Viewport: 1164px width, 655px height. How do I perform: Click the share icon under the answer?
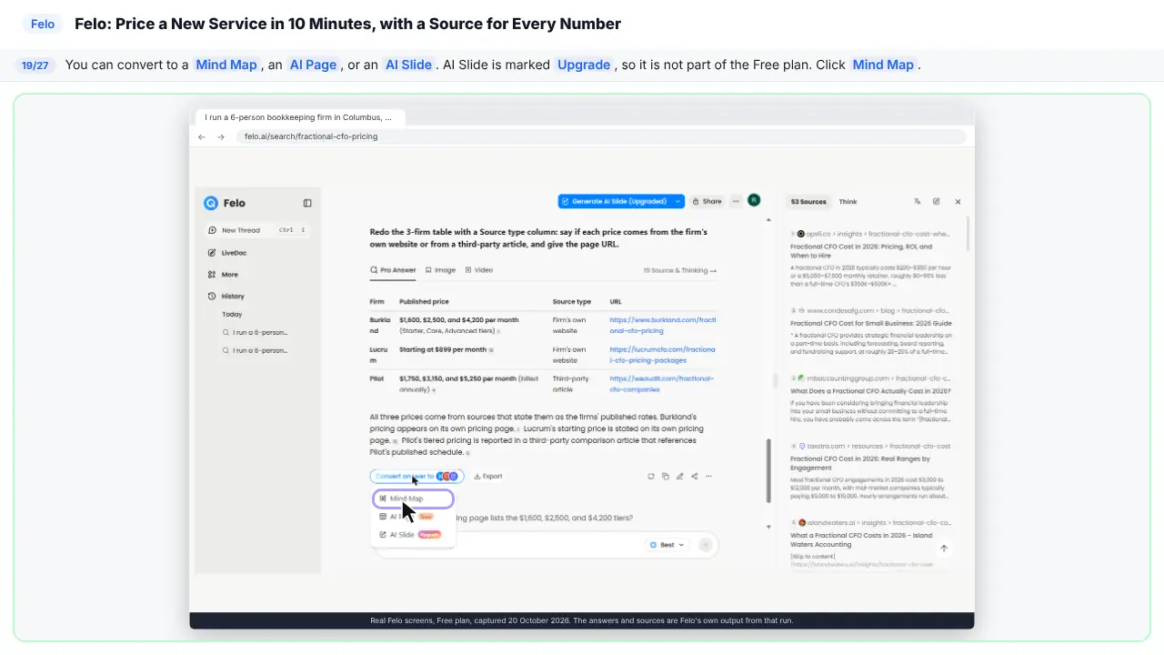tap(695, 476)
